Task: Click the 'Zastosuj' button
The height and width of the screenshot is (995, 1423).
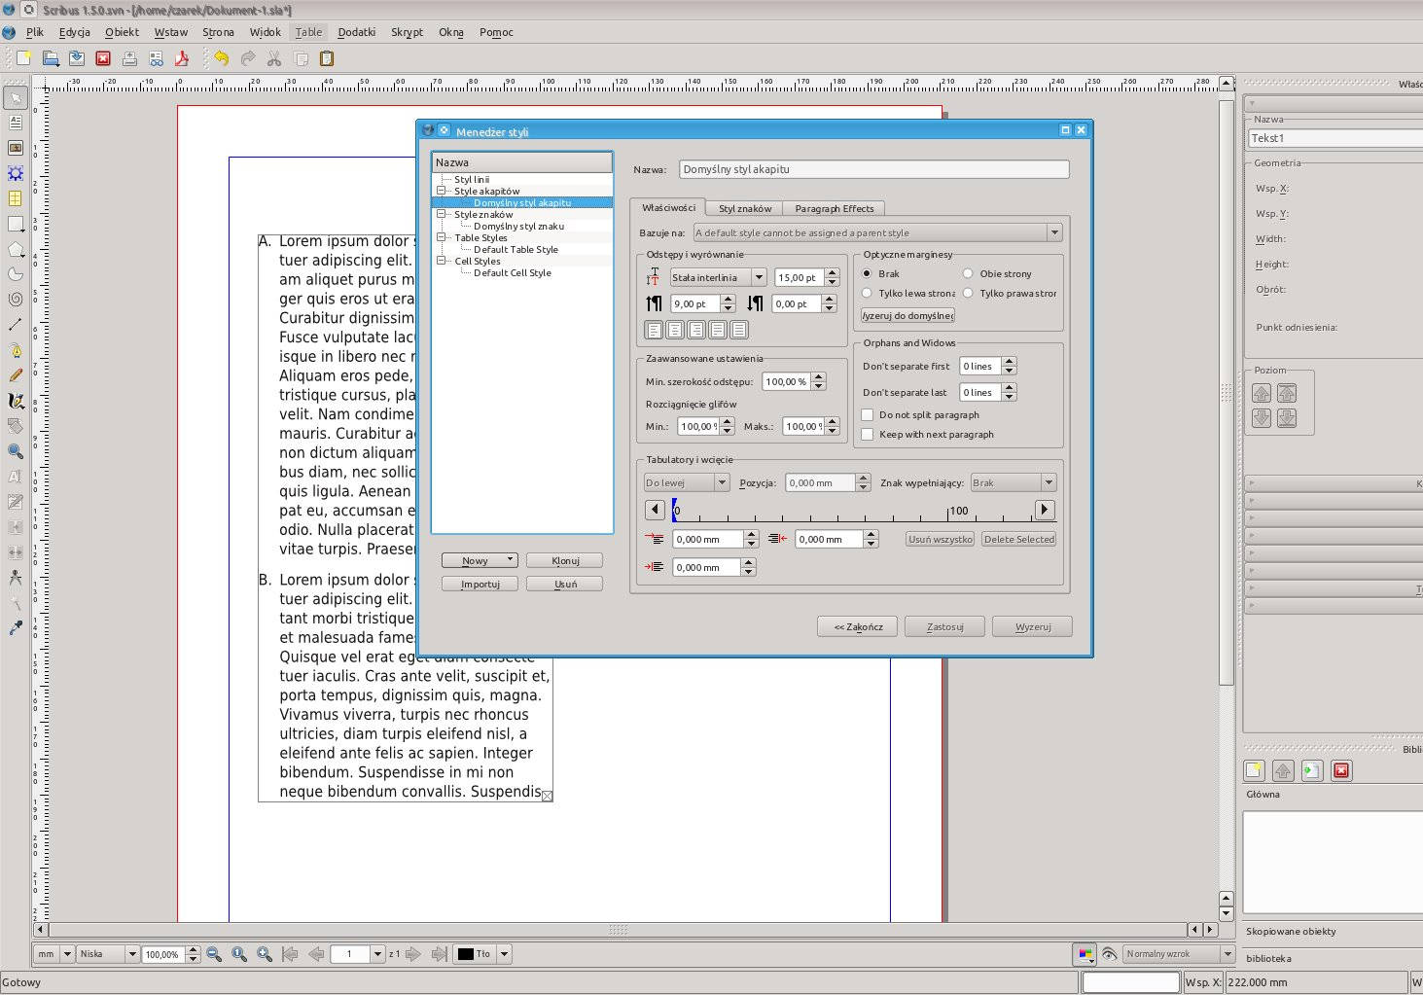Action: coord(943,626)
